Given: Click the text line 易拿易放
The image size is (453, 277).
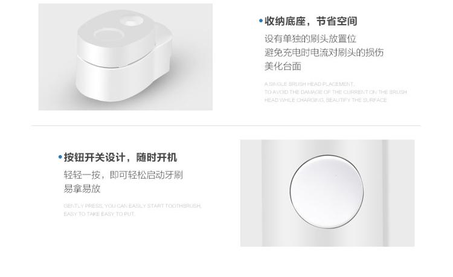Looking at the screenshot, I should 82,189.
